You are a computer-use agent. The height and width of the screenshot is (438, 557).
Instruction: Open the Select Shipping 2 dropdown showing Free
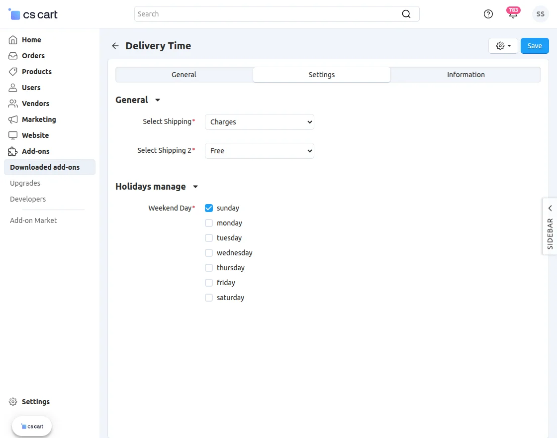coord(259,150)
